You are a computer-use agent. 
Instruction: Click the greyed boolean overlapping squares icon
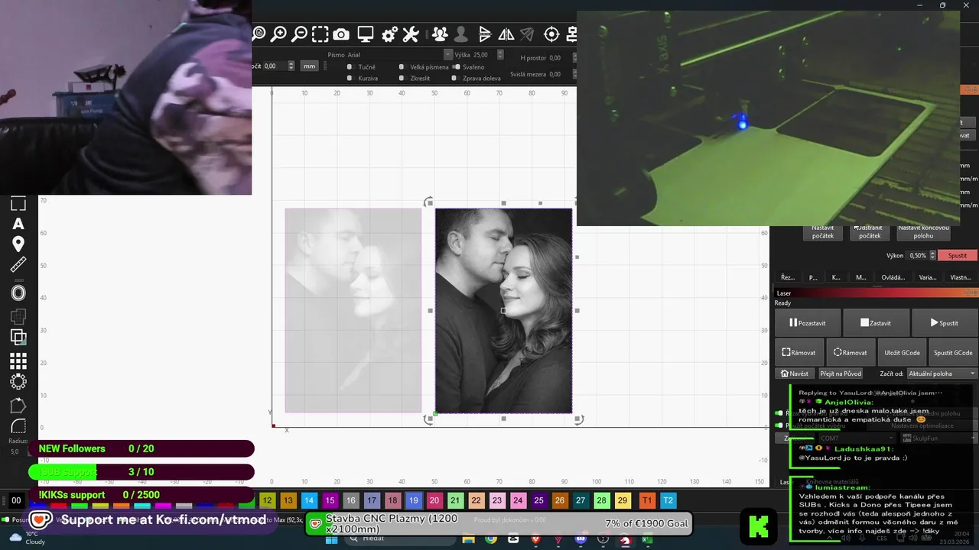tap(18, 316)
